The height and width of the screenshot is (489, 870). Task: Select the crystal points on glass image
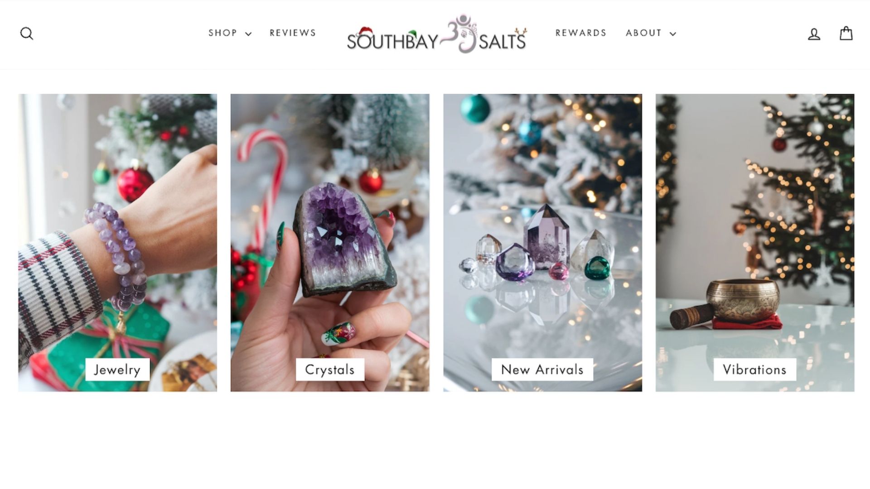pyautogui.click(x=542, y=243)
